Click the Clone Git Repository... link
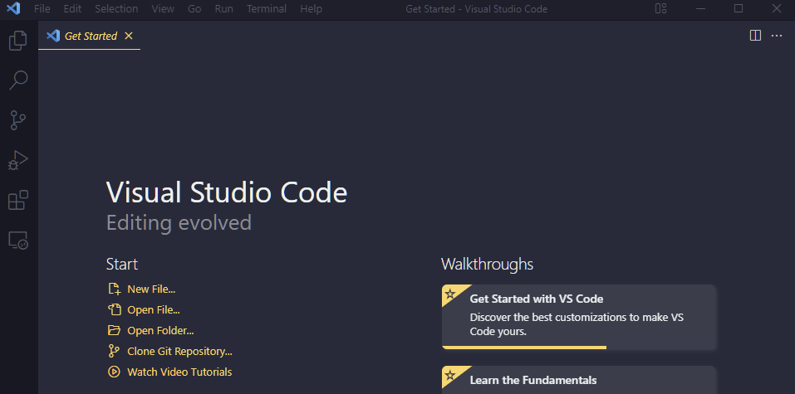 179,352
